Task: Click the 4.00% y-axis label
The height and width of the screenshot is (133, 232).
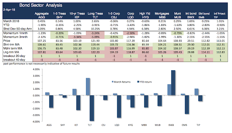Action: pos(36,69)
